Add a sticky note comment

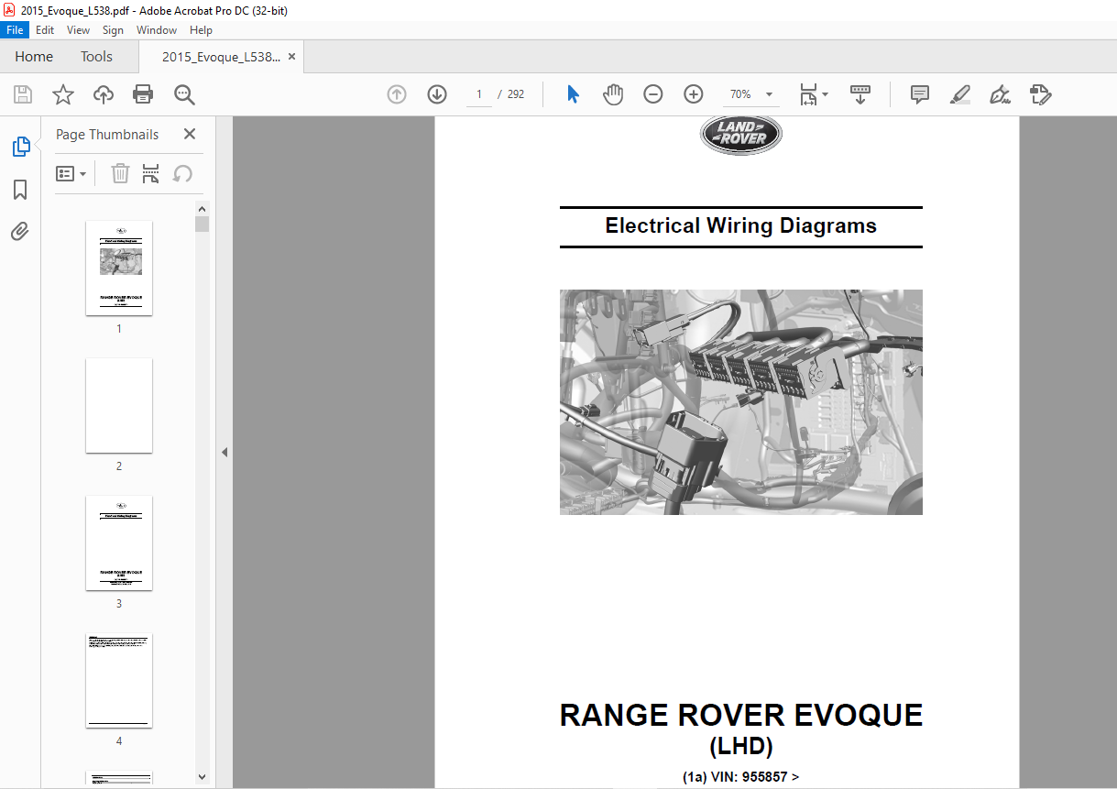click(920, 94)
